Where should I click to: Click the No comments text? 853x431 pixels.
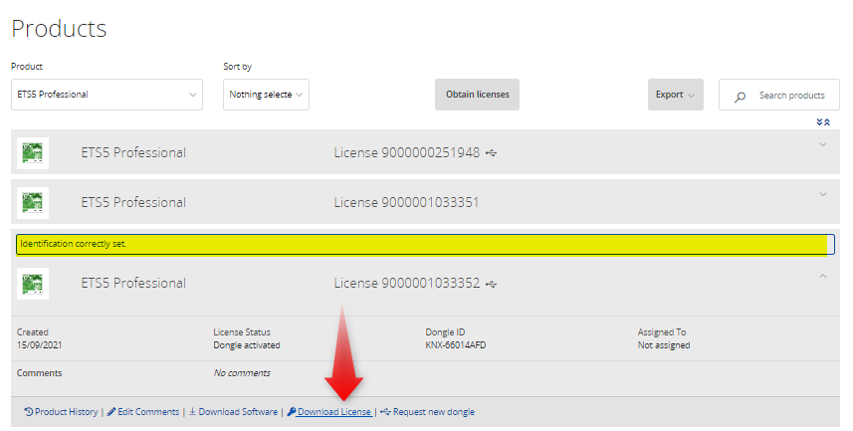click(x=242, y=373)
